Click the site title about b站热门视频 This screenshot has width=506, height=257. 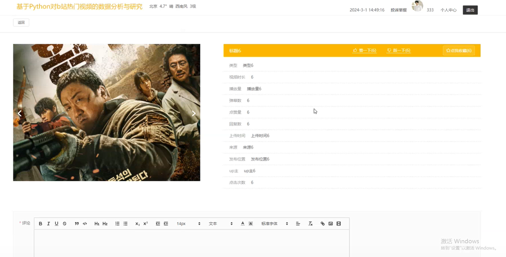coord(79,7)
